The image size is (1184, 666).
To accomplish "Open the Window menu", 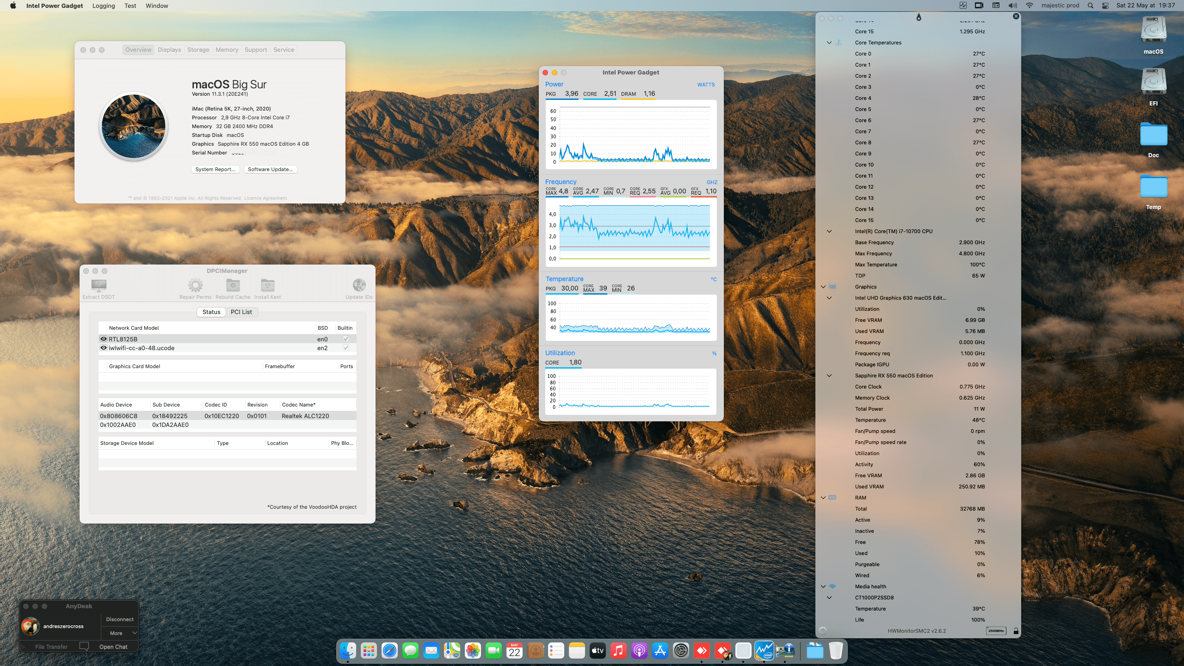I will click(x=157, y=6).
